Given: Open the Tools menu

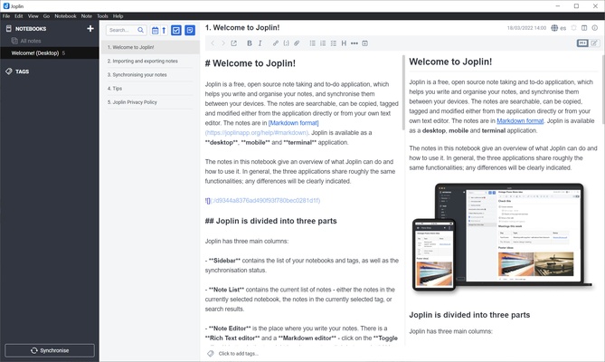Looking at the screenshot, I should (x=102, y=16).
